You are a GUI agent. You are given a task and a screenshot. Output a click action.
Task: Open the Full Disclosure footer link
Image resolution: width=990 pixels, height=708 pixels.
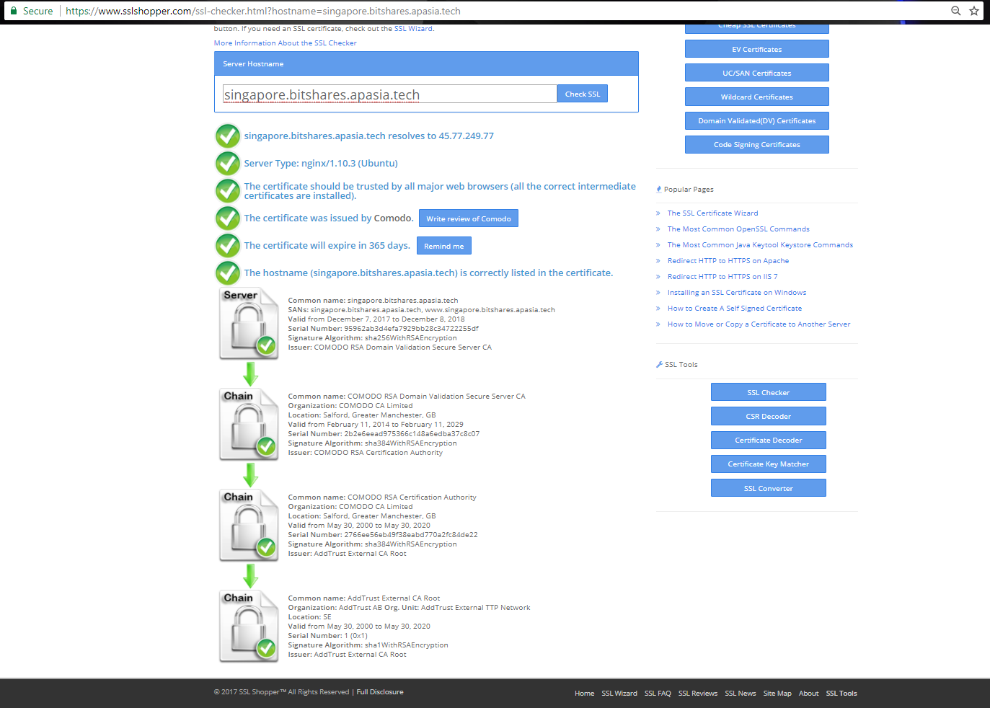[x=380, y=692]
